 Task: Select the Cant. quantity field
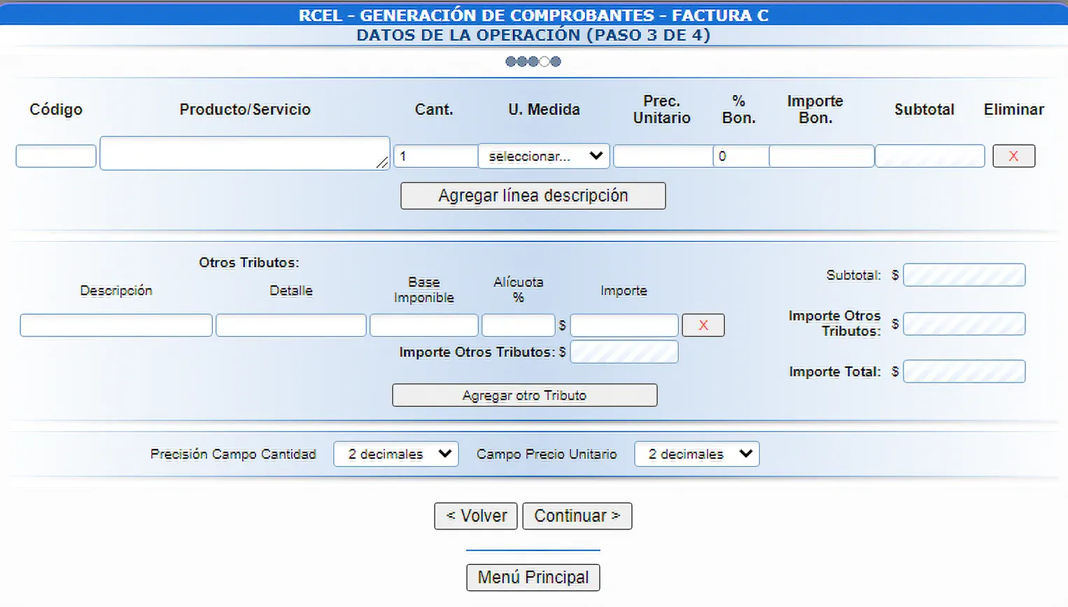[435, 156]
